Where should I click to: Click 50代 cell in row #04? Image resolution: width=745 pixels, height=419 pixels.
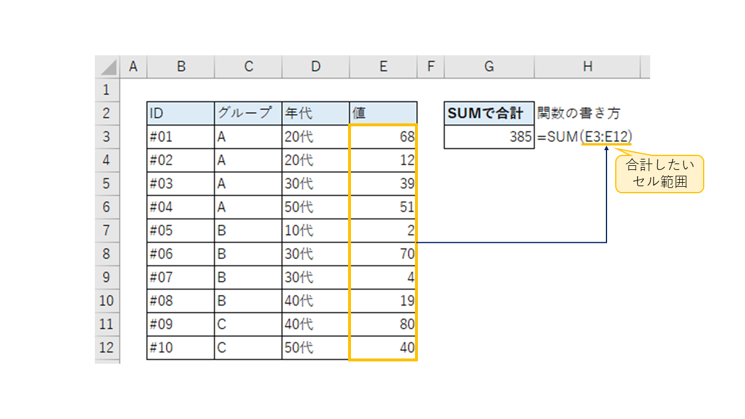pos(315,207)
